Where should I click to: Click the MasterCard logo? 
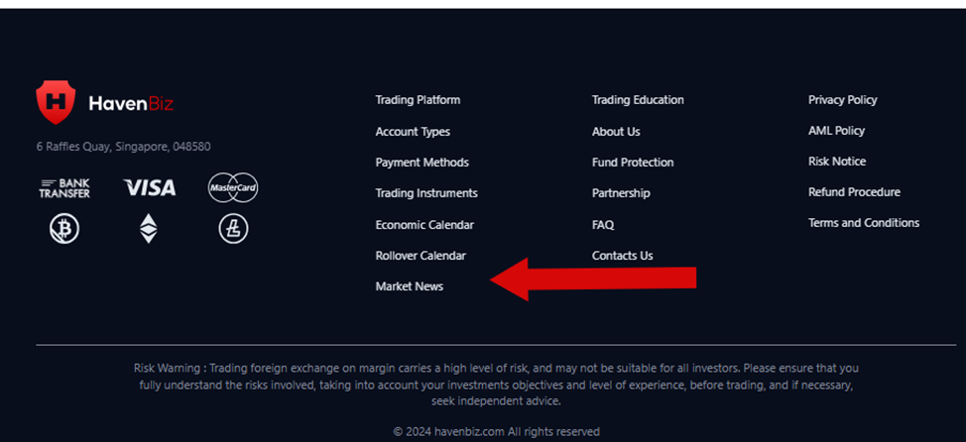(233, 187)
